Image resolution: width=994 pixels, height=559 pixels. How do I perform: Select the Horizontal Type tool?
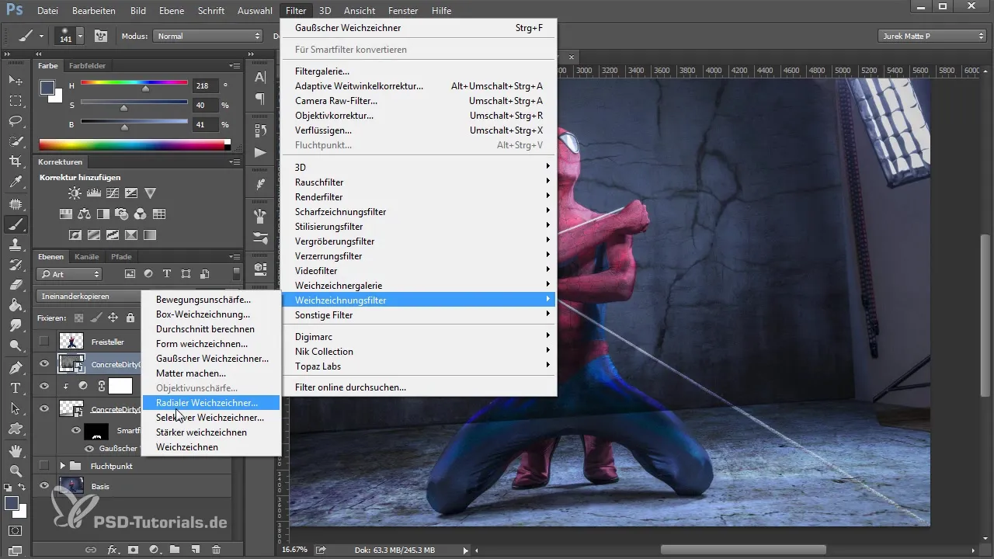click(x=15, y=387)
